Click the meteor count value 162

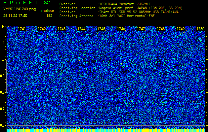(x=49, y=15)
